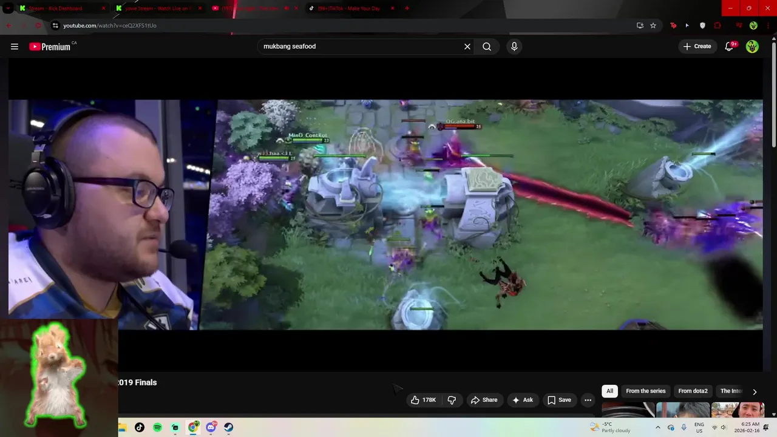Clear the search box with the X
Viewport: 777px width, 437px height.
[x=467, y=46]
